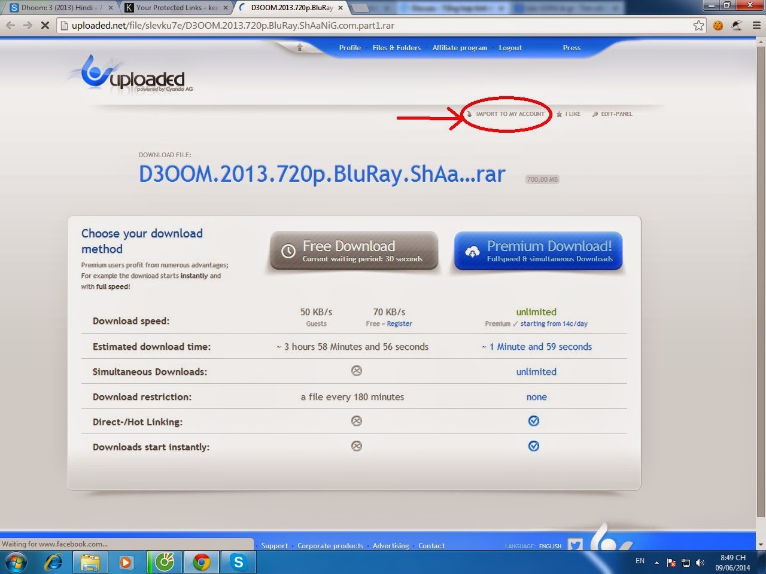Click the blue checkmark in Direct-/Hot Linking row
The height and width of the screenshot is (574, 766).
[x=534, y=421]
